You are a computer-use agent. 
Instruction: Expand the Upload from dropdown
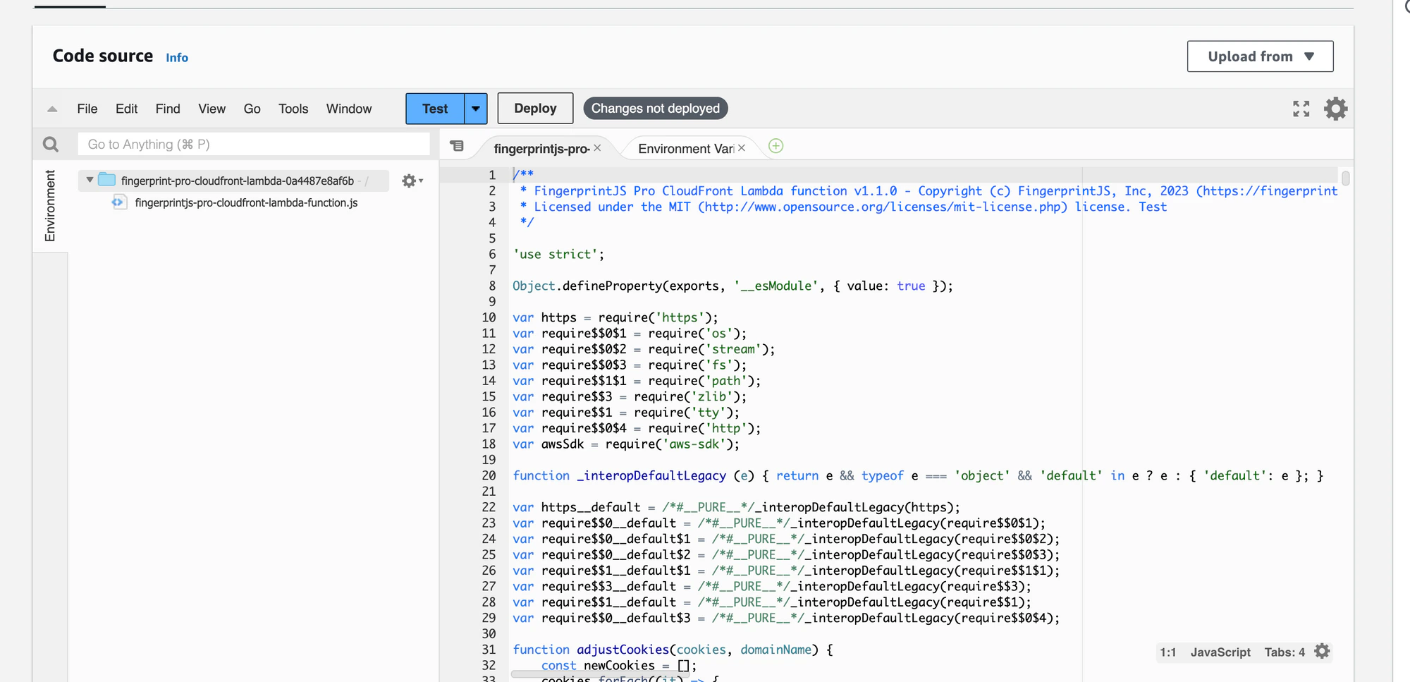(1260, 56)
